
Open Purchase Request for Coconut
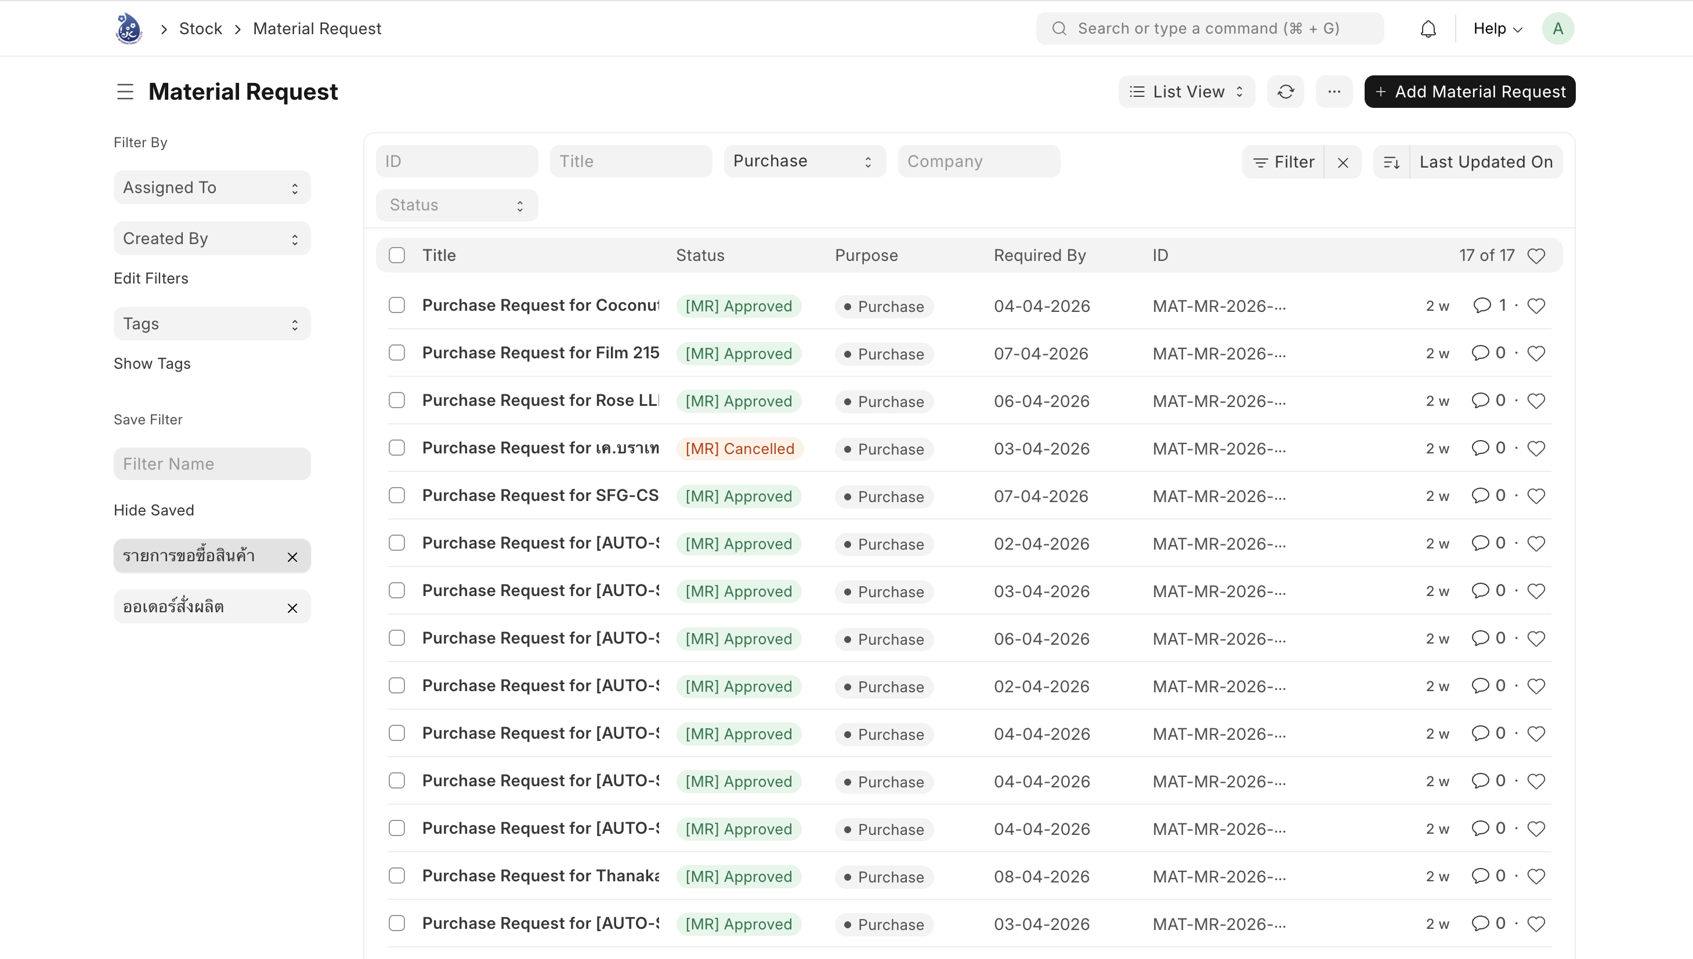click(x=540, y=305)
